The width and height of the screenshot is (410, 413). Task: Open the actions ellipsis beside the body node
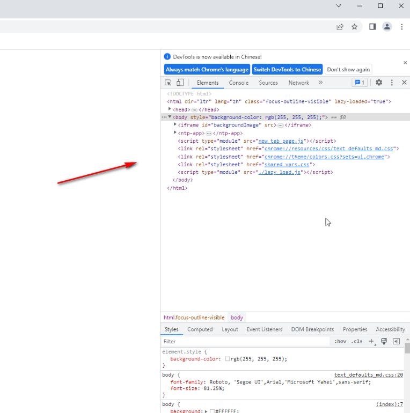click(164, 117)
